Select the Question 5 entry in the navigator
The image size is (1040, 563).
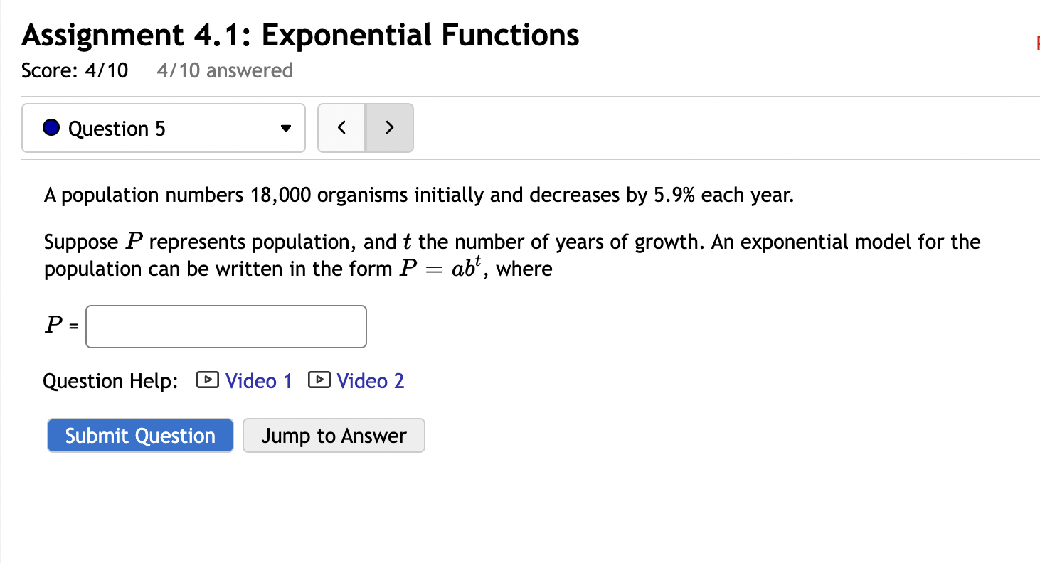[117, 128]
